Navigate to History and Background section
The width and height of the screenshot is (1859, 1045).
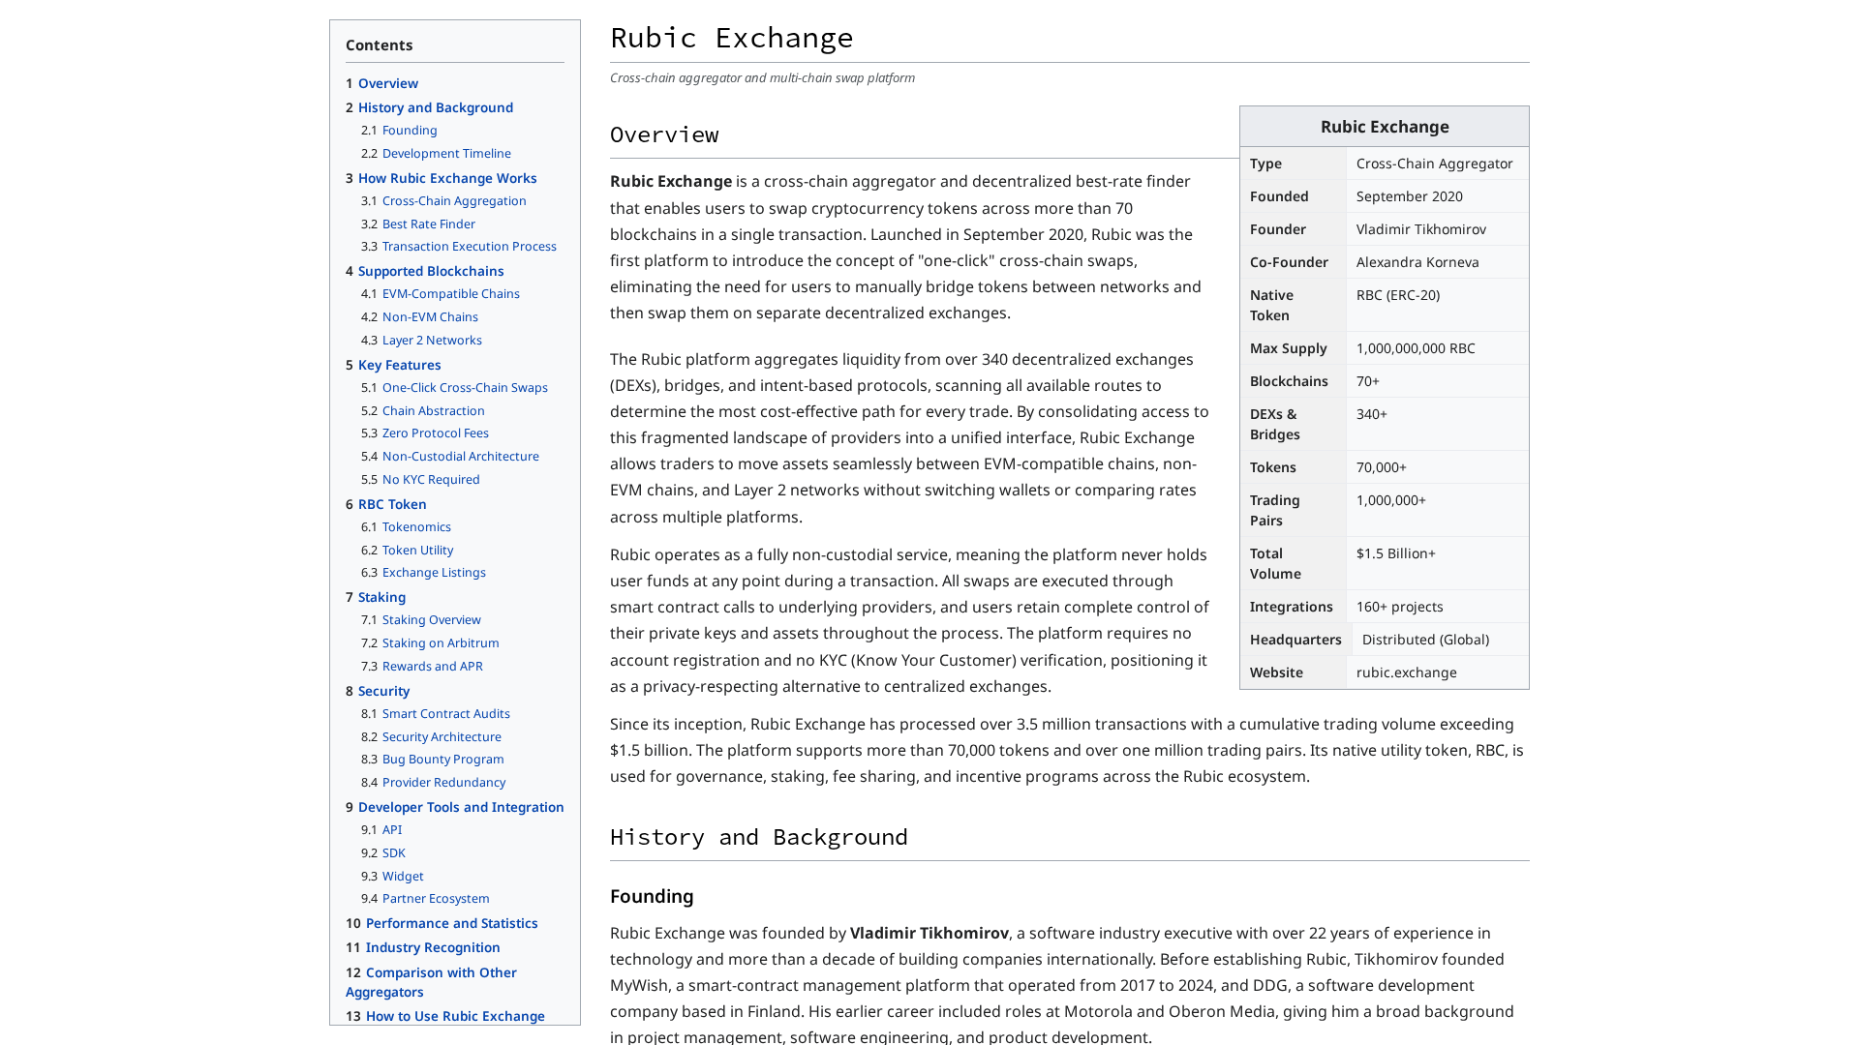[x=435, y=107]
